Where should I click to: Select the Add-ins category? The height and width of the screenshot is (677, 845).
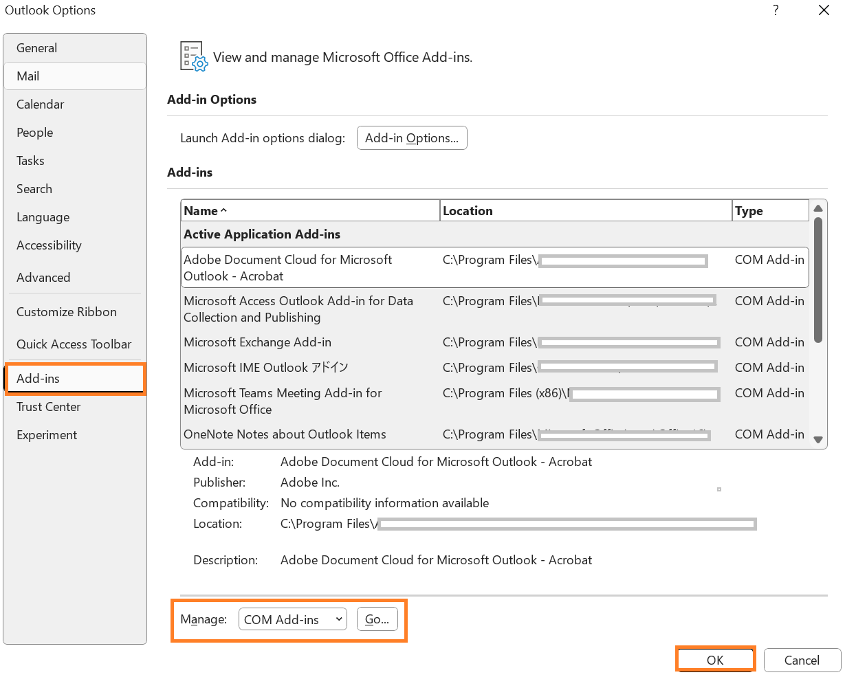[x=75, y=379]
